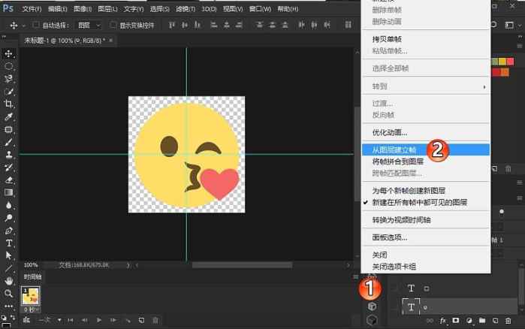
Task: Select the Gradient tool
Action: coord(9,192)
